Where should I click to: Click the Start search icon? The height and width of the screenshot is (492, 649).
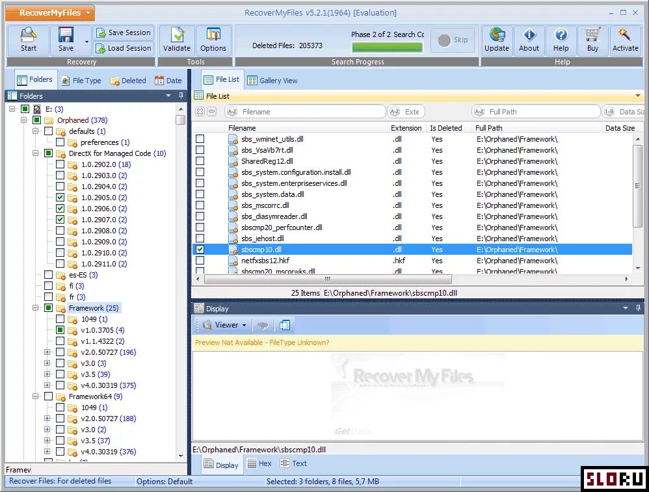click(28, 35)
